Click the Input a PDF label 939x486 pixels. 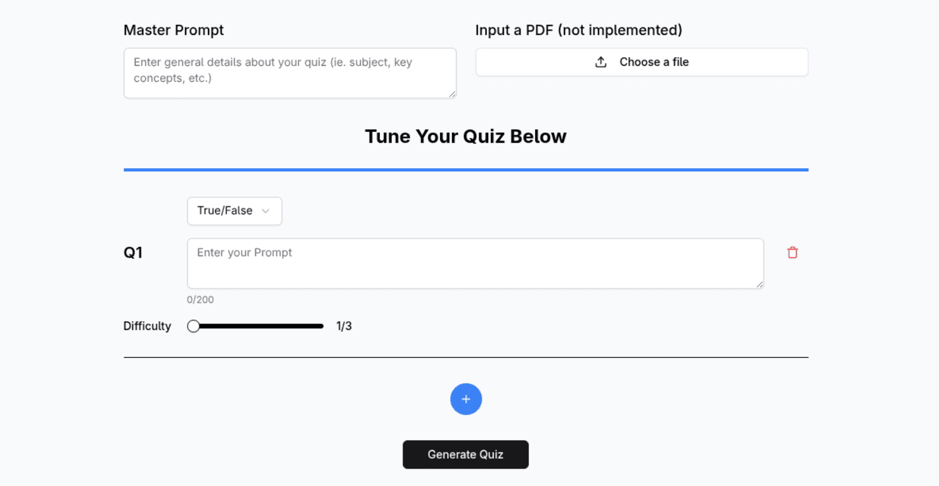[x=578, y=30]
